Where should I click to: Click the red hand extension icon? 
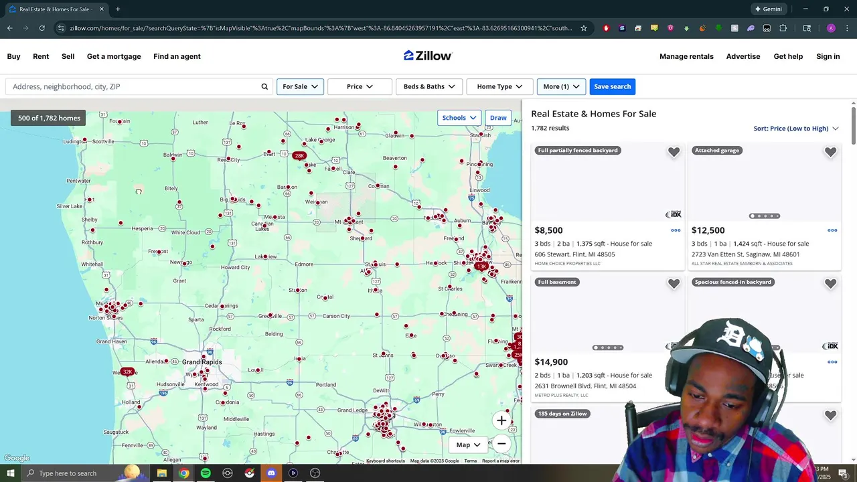tap(606, 28)
